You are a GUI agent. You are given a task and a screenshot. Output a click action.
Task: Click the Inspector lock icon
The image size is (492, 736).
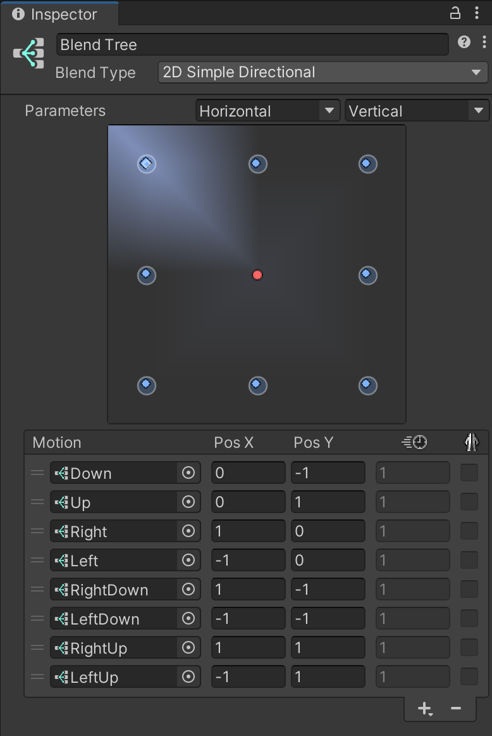[x=455, y=13]
